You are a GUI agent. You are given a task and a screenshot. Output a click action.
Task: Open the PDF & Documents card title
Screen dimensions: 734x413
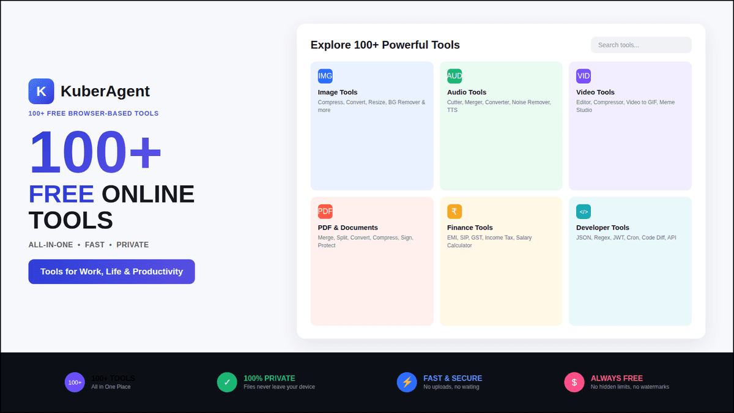click(x=348, y=228)
